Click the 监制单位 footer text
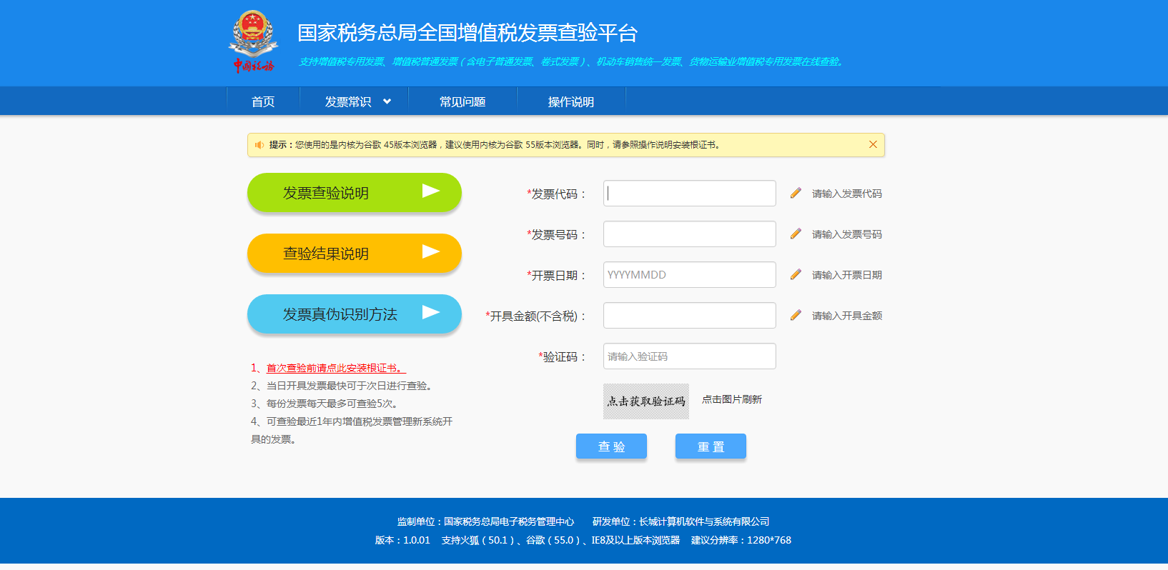Viewport: 1168px width, 570px height. click(x=485, y=521)
